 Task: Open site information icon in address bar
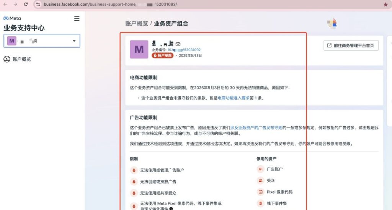pyautogui.click(x=38, y=4)
